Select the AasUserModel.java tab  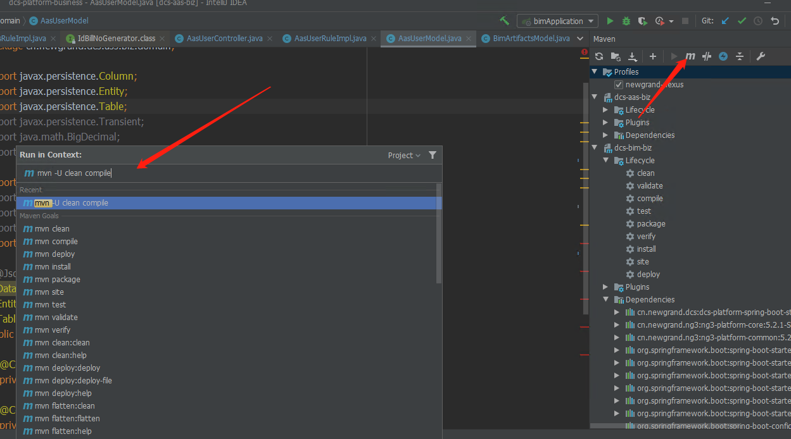coord(429,39)
